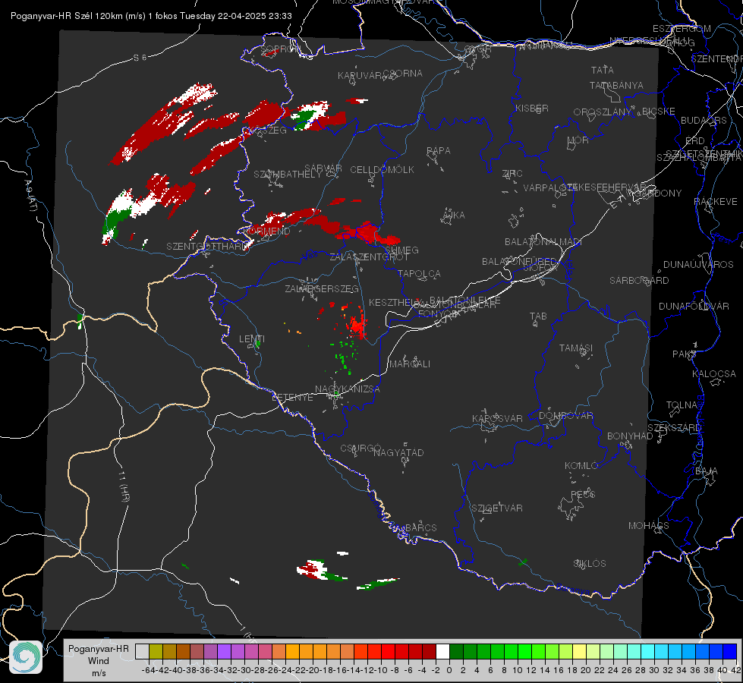Select the LETENYE town label
The image size is (743, 683).
click(292, 398)
